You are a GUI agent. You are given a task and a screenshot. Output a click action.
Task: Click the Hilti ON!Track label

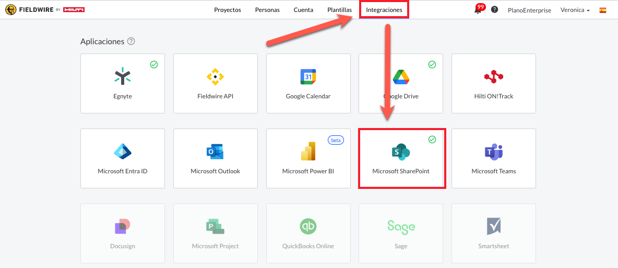pos(493,96)
